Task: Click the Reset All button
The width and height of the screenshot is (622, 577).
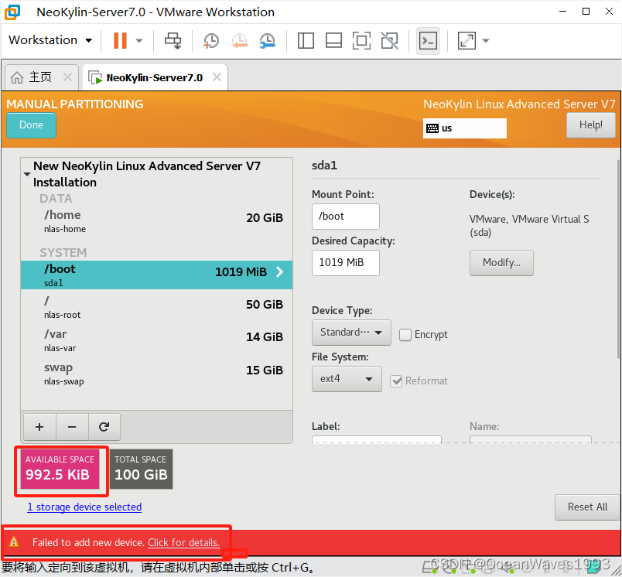Action: coord(587,507)
